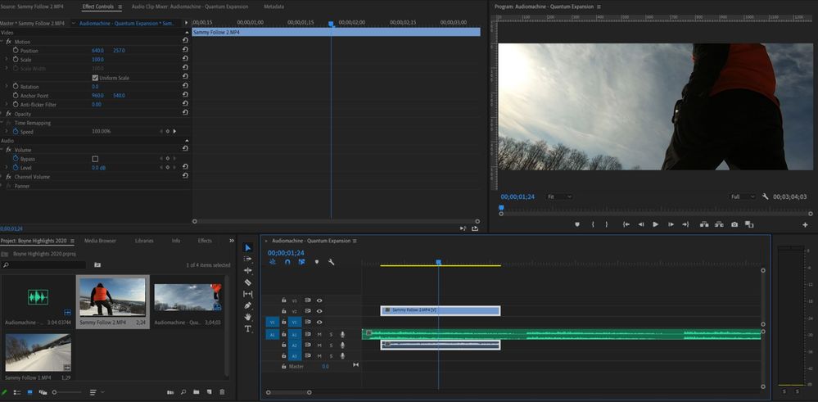Enable the Volume Bypass checkbox
This screenshot has width=818, height=402.
[x=95, y=159]
